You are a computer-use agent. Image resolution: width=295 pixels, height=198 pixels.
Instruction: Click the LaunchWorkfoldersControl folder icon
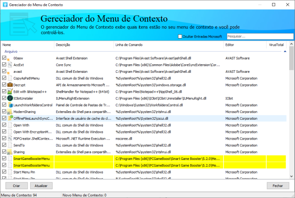(x=10, y=105)
